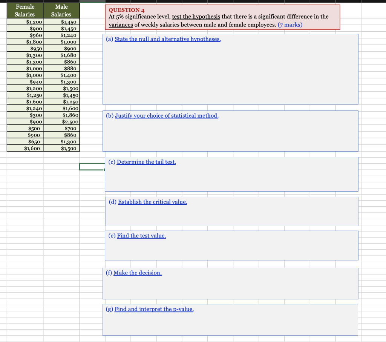Click the underlined text "test the hypothesis"

pyautogui.click(x=196, y=17)
